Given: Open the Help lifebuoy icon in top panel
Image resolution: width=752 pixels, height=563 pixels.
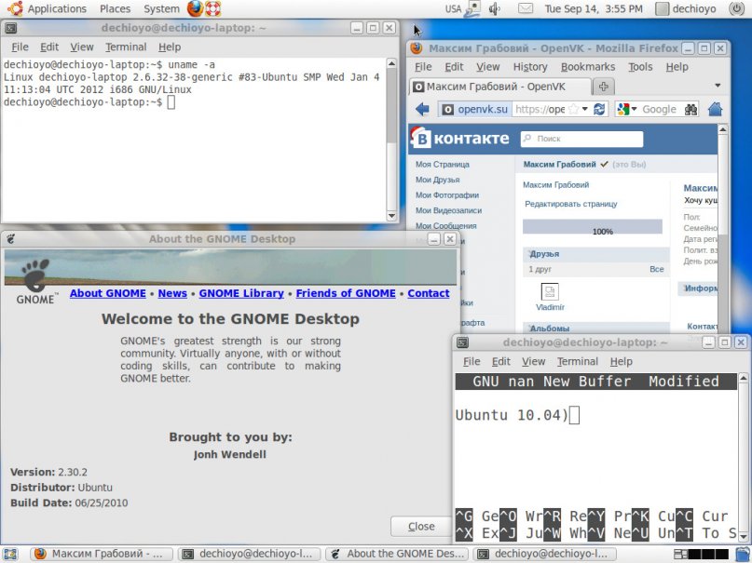Looking at the screenshot, I should (213, 8).
